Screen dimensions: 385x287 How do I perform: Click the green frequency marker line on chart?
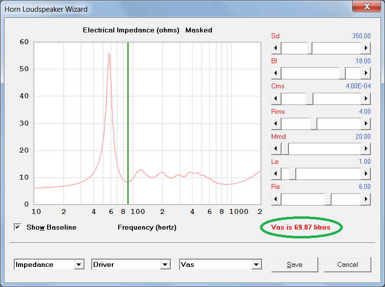click(x=128, y=123)
